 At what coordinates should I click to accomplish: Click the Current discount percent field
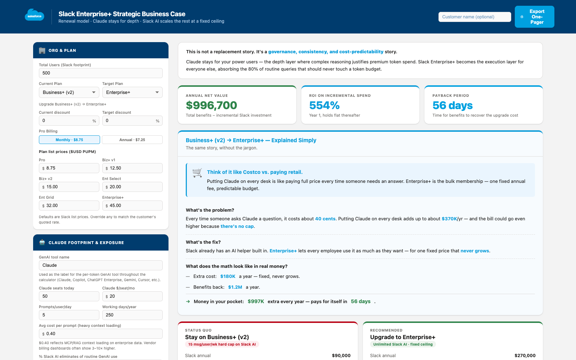69,121
